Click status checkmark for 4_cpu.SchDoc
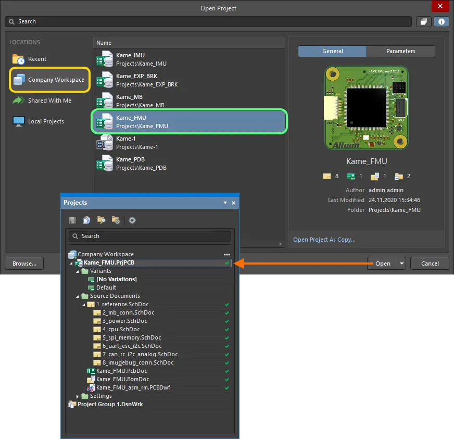The height and width of the screenshot is (439, 454). [x=227, y=330]
